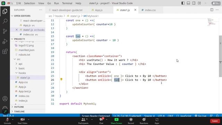Expand participants options arrow

(92, 119)
